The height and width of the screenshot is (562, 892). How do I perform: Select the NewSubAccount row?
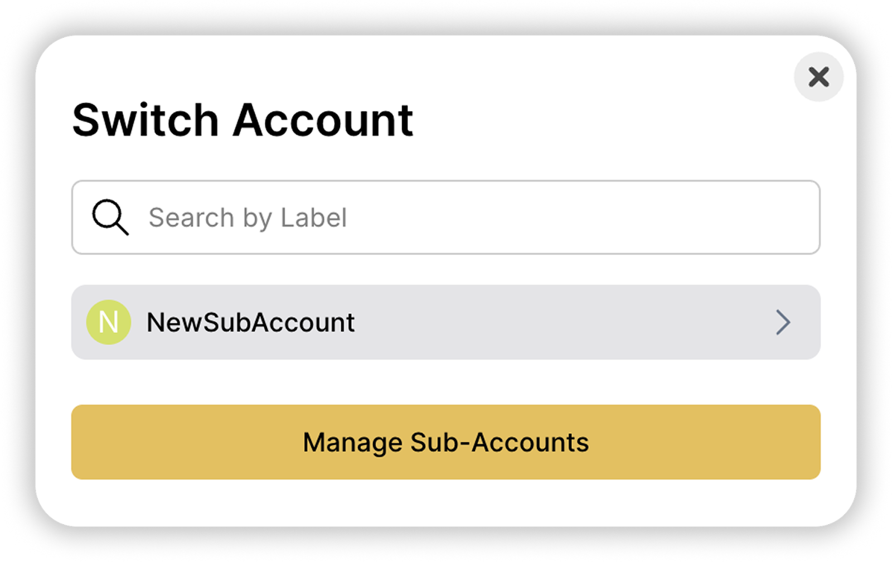446,322
